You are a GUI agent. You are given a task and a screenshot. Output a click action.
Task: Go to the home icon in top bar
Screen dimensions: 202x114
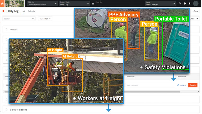pyautogui.click(x=2, y=3)
